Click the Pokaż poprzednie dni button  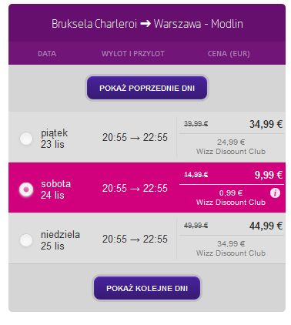click(147, 88)
